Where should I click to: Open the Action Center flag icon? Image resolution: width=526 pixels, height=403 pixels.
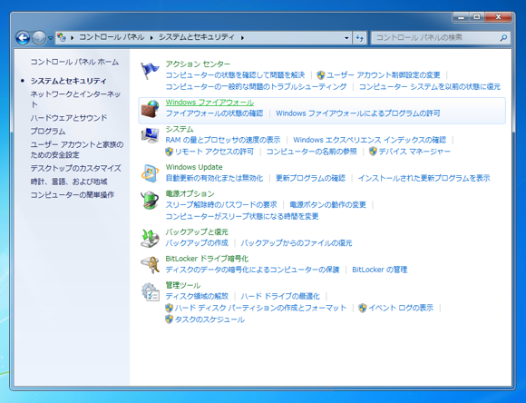click(150, 71)
